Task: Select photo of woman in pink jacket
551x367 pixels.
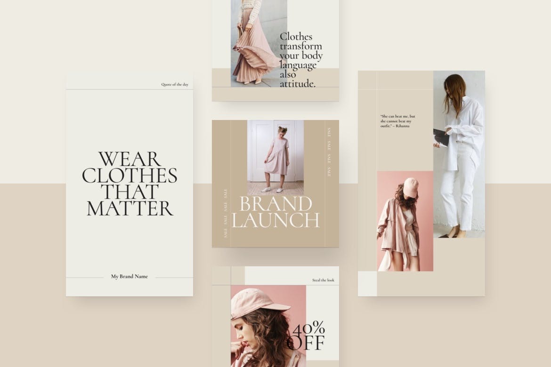Action: click(404, 221)
